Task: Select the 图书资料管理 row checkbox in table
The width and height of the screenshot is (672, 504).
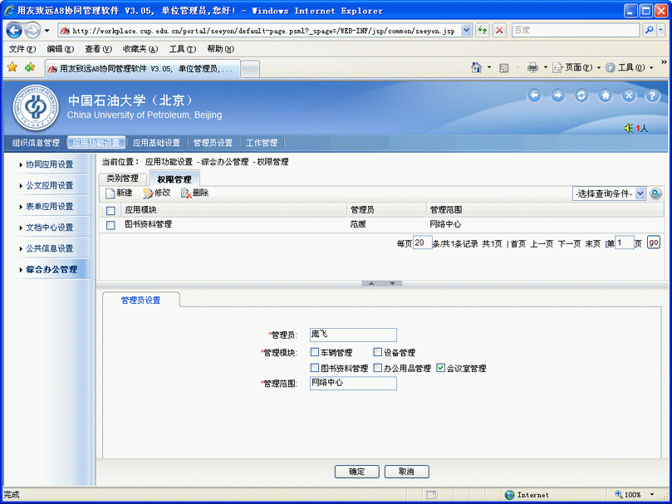Action: (110, 225)
